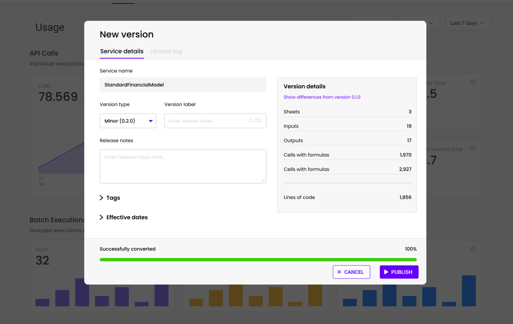Expand the Effective dates section
Viewport: 513px width, 324px height.
point(123,217)
